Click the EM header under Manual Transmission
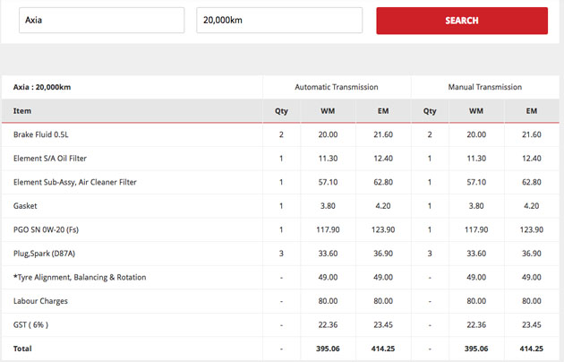The width and height of the screenshot is (564, 362). pyautogui.click(x=531, y=111)
